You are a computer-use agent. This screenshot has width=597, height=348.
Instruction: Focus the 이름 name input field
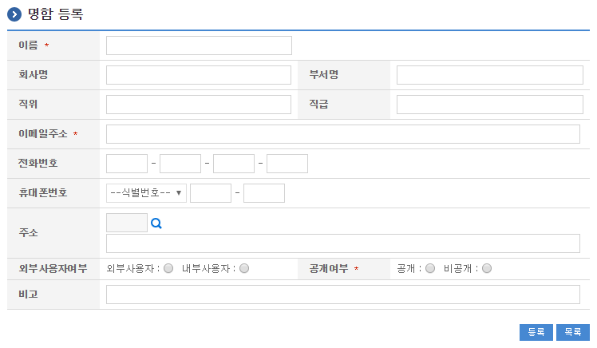pos(199,45)
